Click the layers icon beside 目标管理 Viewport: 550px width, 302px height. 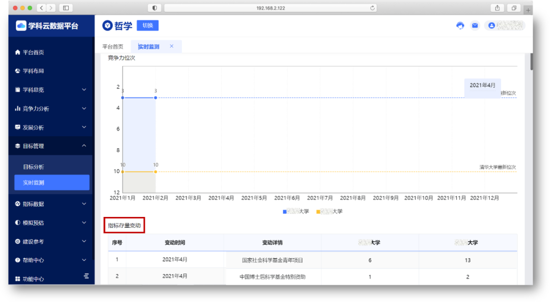tap(17, 146)
